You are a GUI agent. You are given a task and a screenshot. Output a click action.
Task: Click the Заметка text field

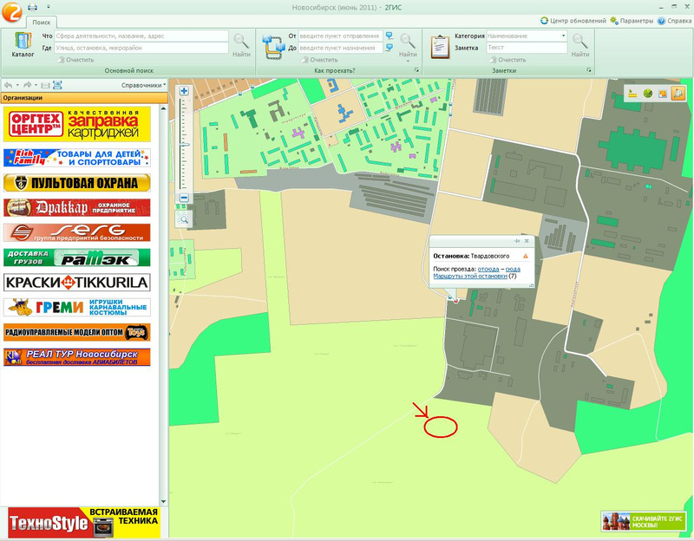point(527,48)
